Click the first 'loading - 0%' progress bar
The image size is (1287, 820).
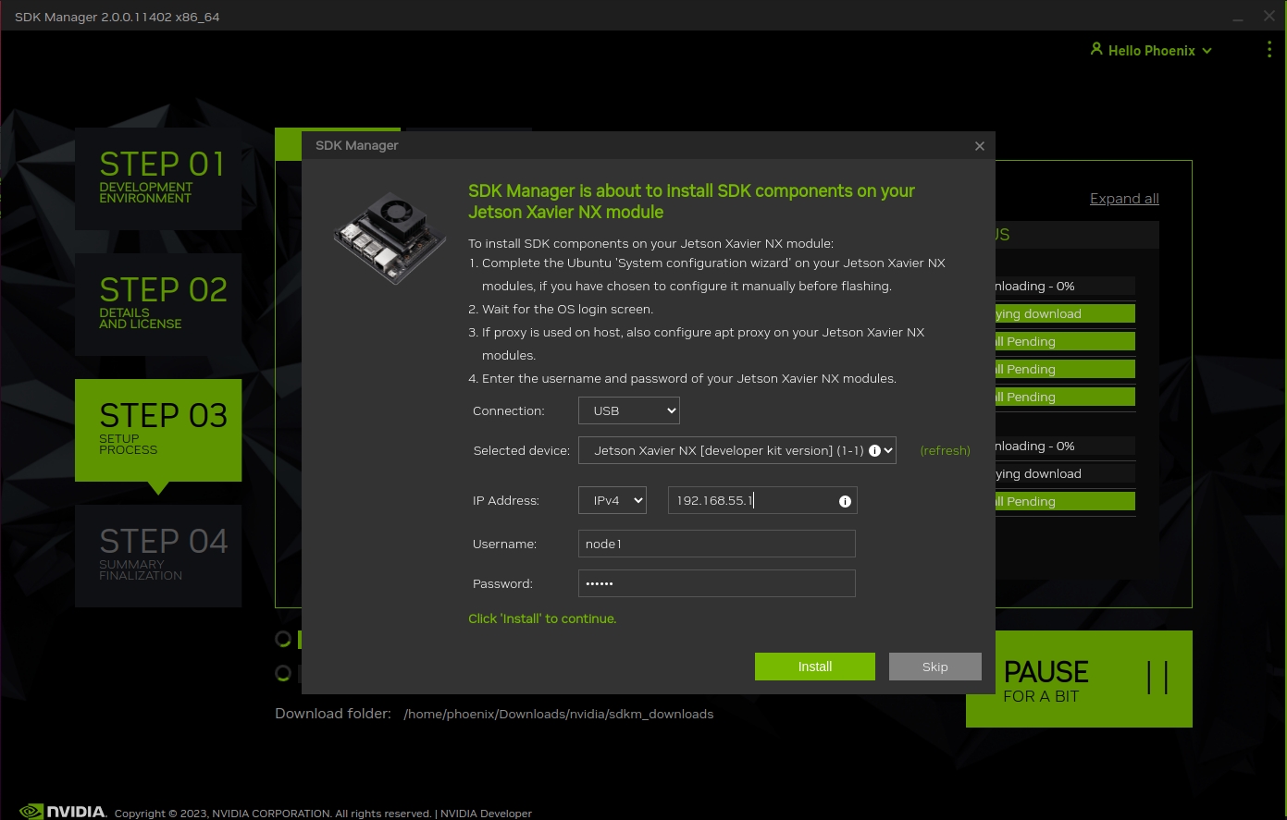(x=1064, y=286)
